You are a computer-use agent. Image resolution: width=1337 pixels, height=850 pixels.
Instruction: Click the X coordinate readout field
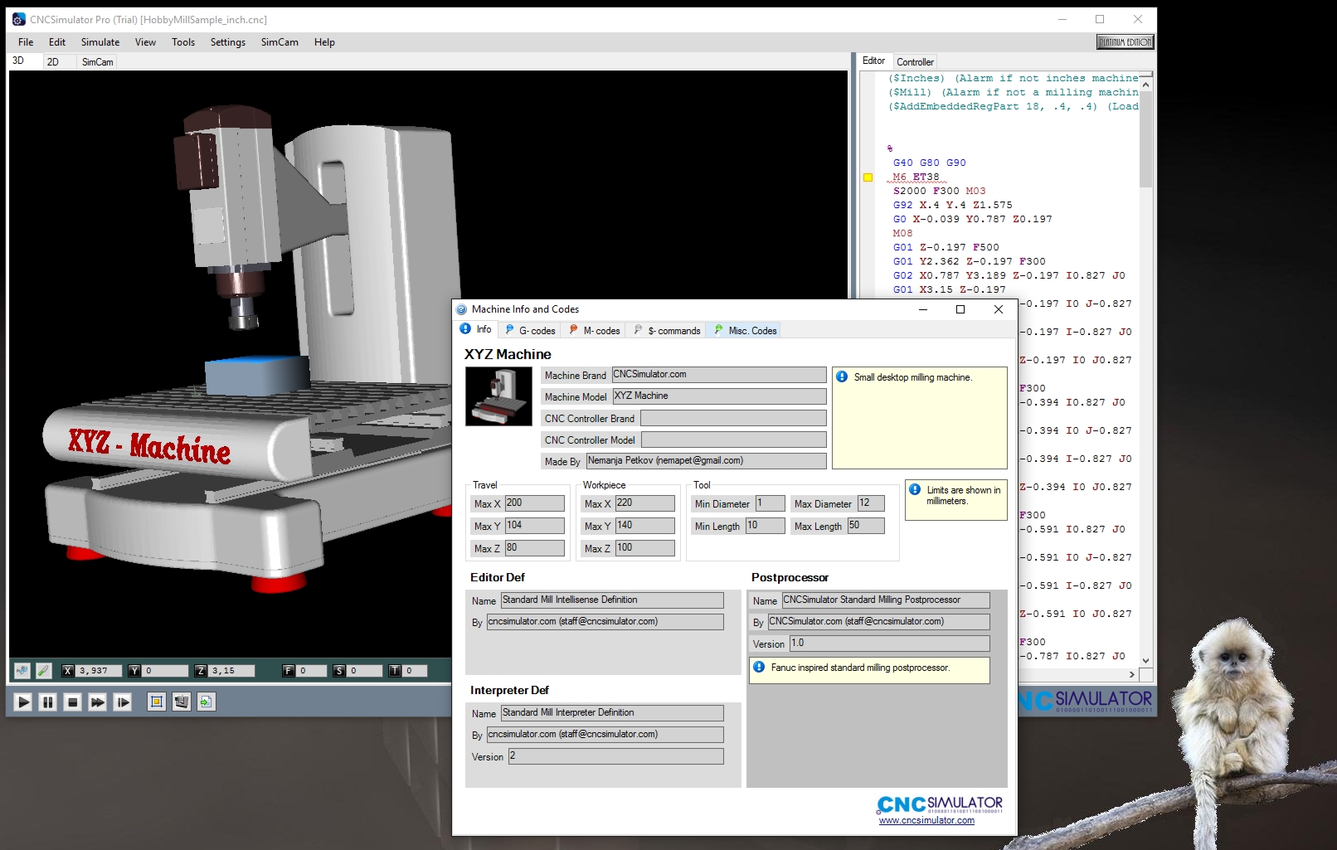99,671
